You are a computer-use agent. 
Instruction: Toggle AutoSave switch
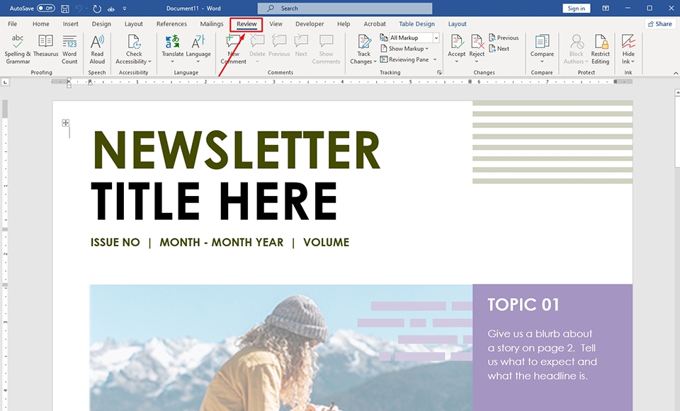(x=45, y=8)
